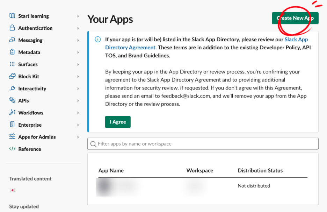Open the blurred app row in table
The image size is (327, 212).
118,187
